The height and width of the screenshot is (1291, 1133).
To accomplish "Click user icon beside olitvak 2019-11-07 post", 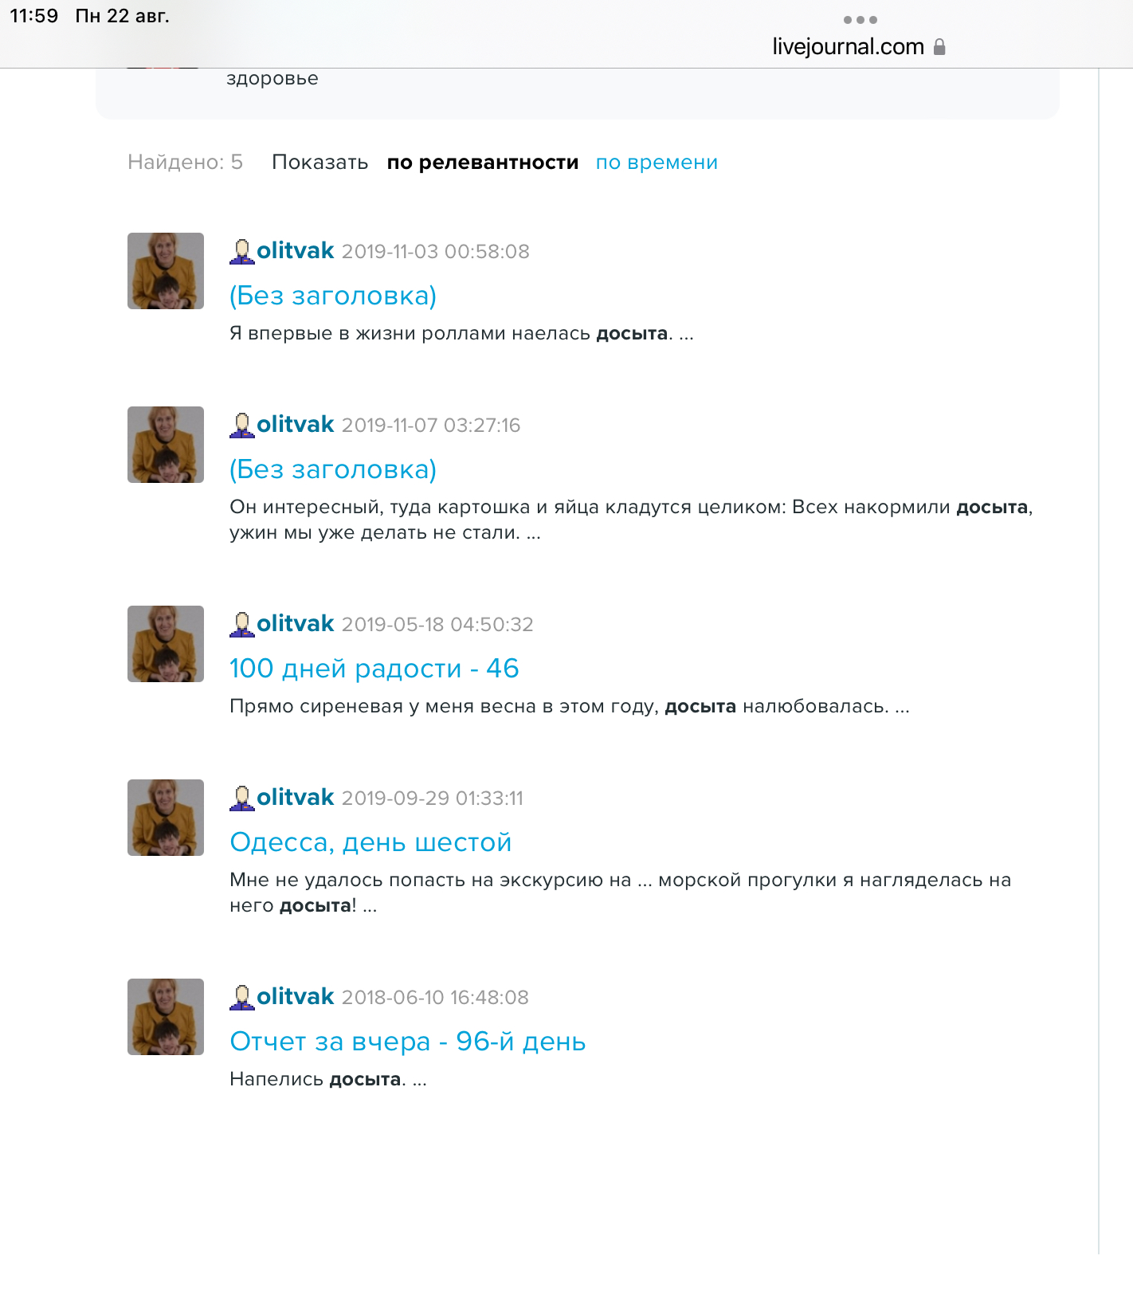I will pyautogui.click(x=241, y=425).
